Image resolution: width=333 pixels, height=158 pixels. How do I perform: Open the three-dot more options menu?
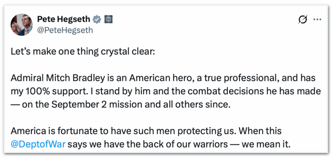click(x=317, y=20)
